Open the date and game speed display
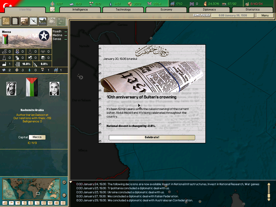The height and width of the screenshot is (207, 276). [x=233, y=15]
